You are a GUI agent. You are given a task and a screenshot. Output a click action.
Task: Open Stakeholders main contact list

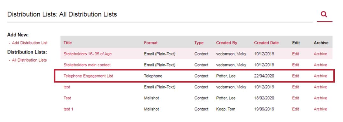[x=87, y=65]
